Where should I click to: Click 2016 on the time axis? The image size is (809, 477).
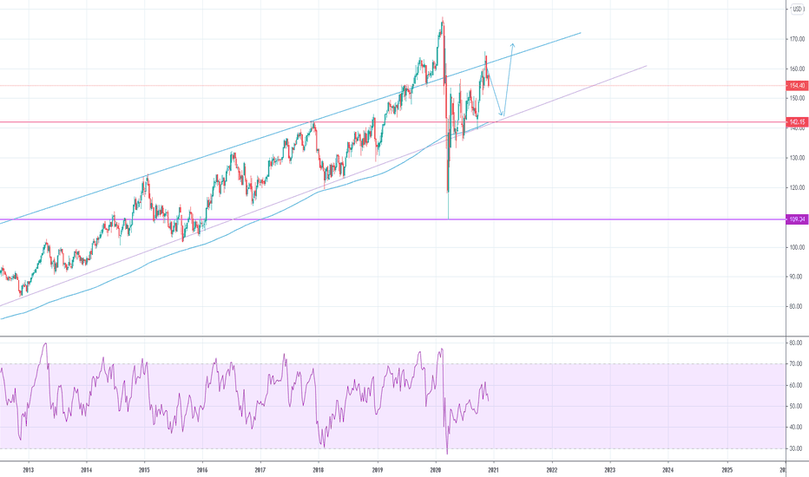pos(202,470)
